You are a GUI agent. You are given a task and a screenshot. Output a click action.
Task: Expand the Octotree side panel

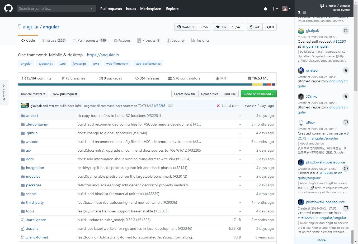[4, 93]
